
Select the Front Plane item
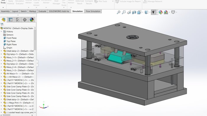tap(10, 38)
